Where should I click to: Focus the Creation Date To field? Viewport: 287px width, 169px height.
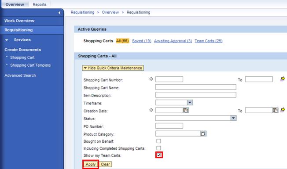click(259, 110)
